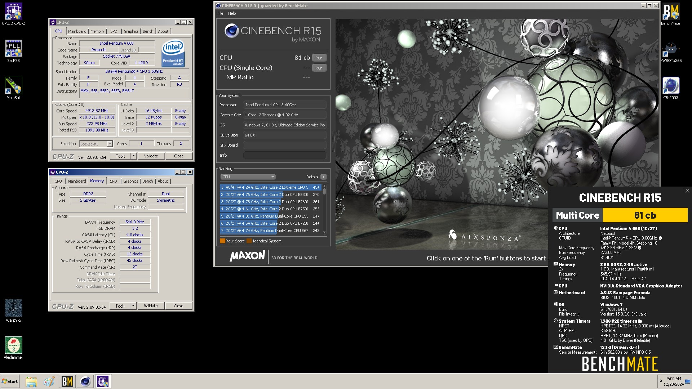Click the Start button
692x389 pixels.
point(10,381)
